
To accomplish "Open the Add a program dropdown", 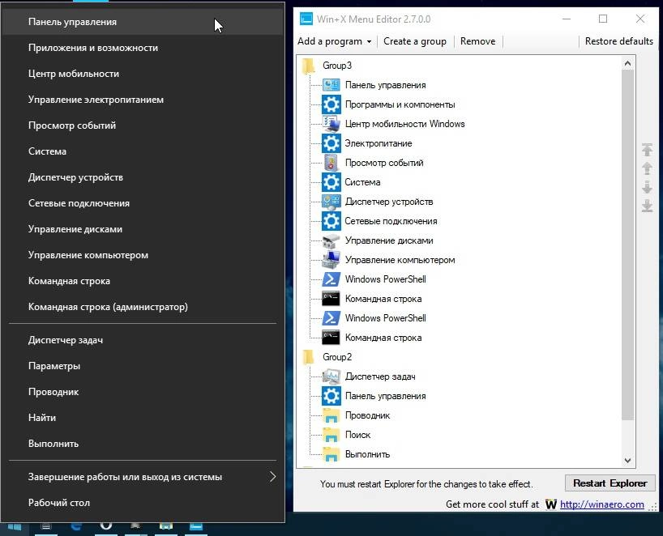I will (335, 41).
